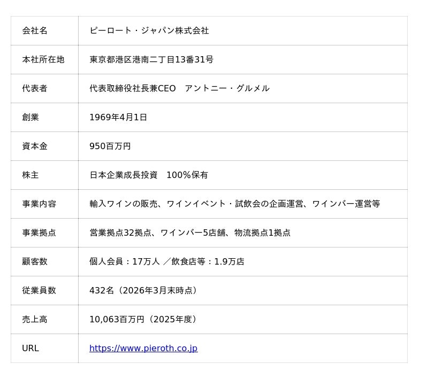
Task: Click the 従業員数 label
Action: [x=39, y=291]
